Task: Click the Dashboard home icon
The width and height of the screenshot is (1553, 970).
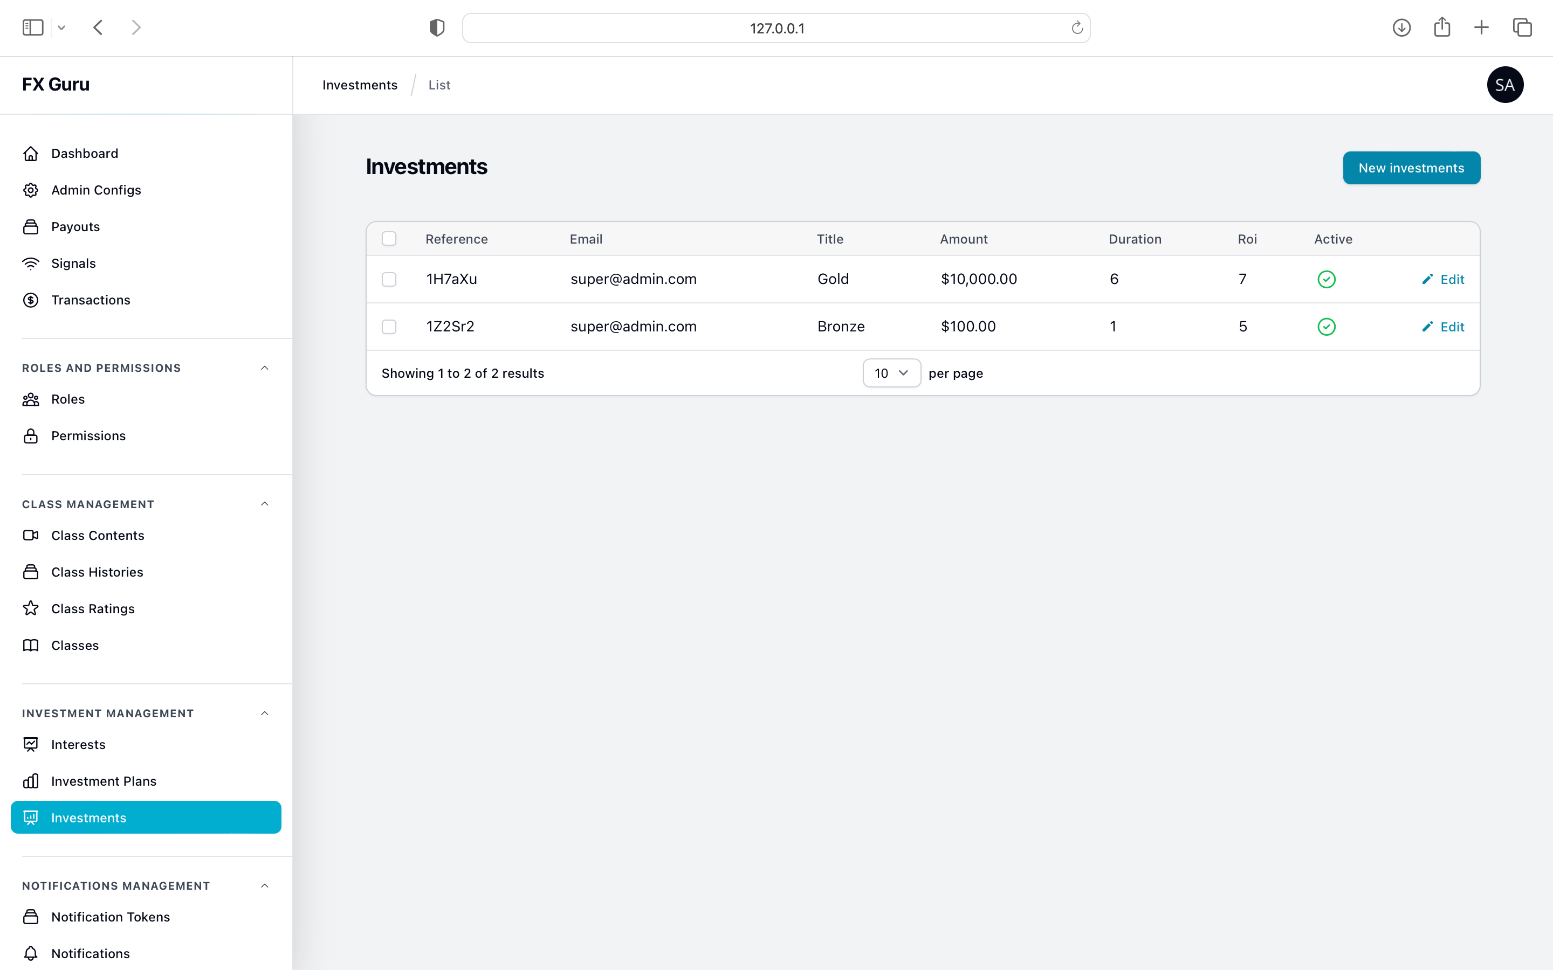Action: 31,154
